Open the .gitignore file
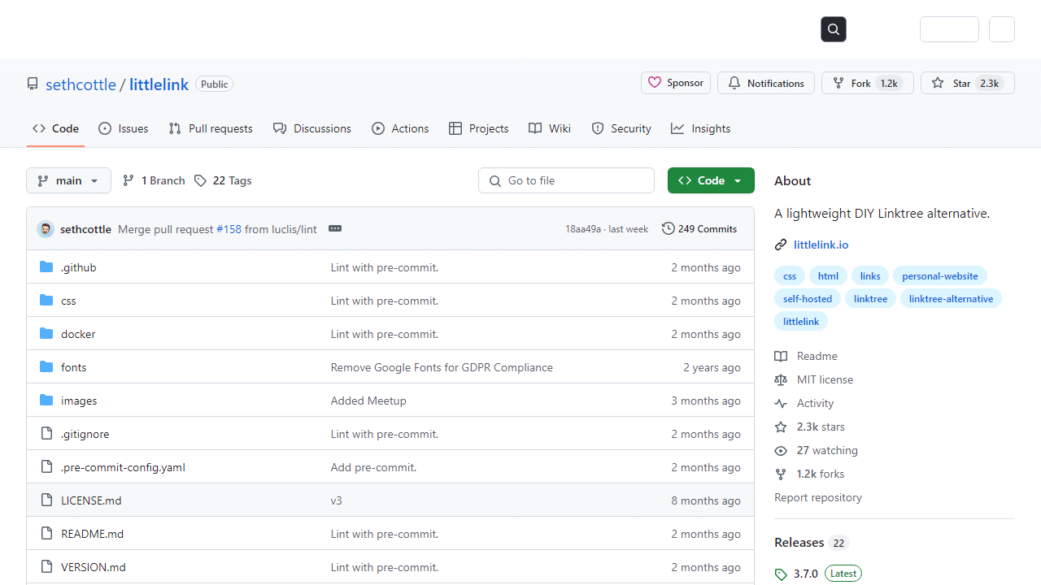Image resolution: width=1041 pixels, height=585 pixels. click(85, 434)
